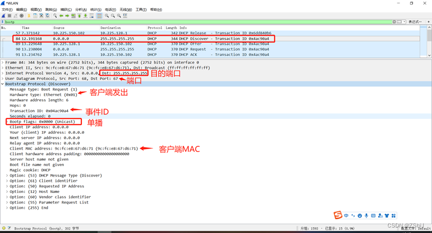This screenshot has height=233, width=432.
Task: Go forward to next packet arrow
Action: (x=67, y=16)
